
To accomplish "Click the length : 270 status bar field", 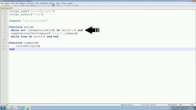I will (x=124, y=105).
